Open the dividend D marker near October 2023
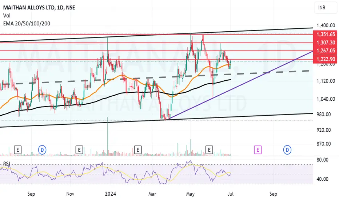339x200 pixels. pyautogui.click(x=42, y=149)
